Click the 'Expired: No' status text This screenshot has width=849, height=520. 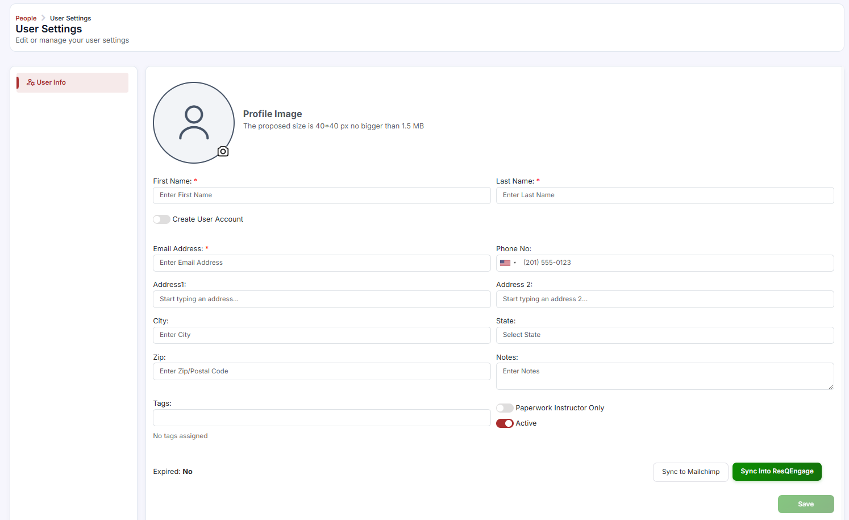(173, 472)
